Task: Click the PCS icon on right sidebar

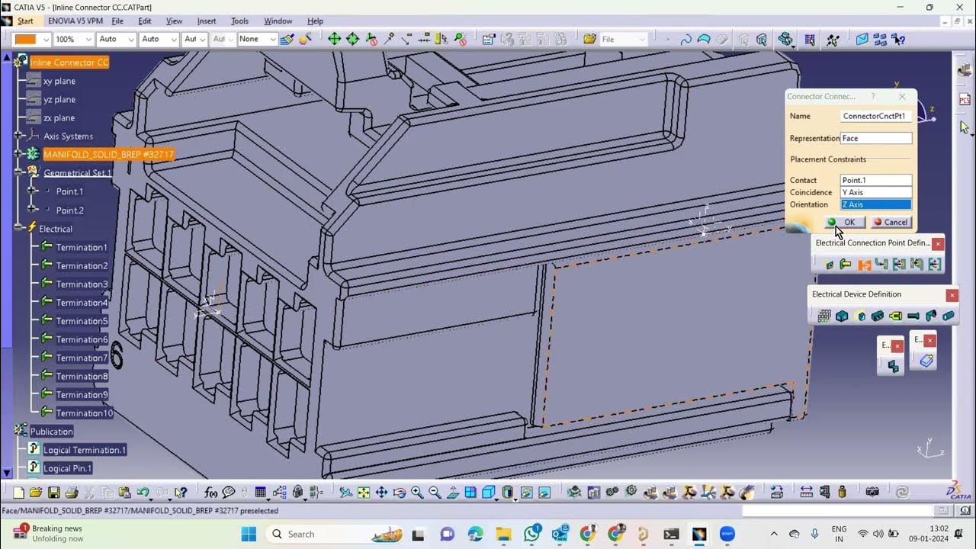Action: tap(964, 99)
